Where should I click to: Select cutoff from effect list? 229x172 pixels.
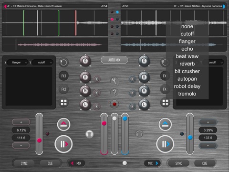pos(187,34)
